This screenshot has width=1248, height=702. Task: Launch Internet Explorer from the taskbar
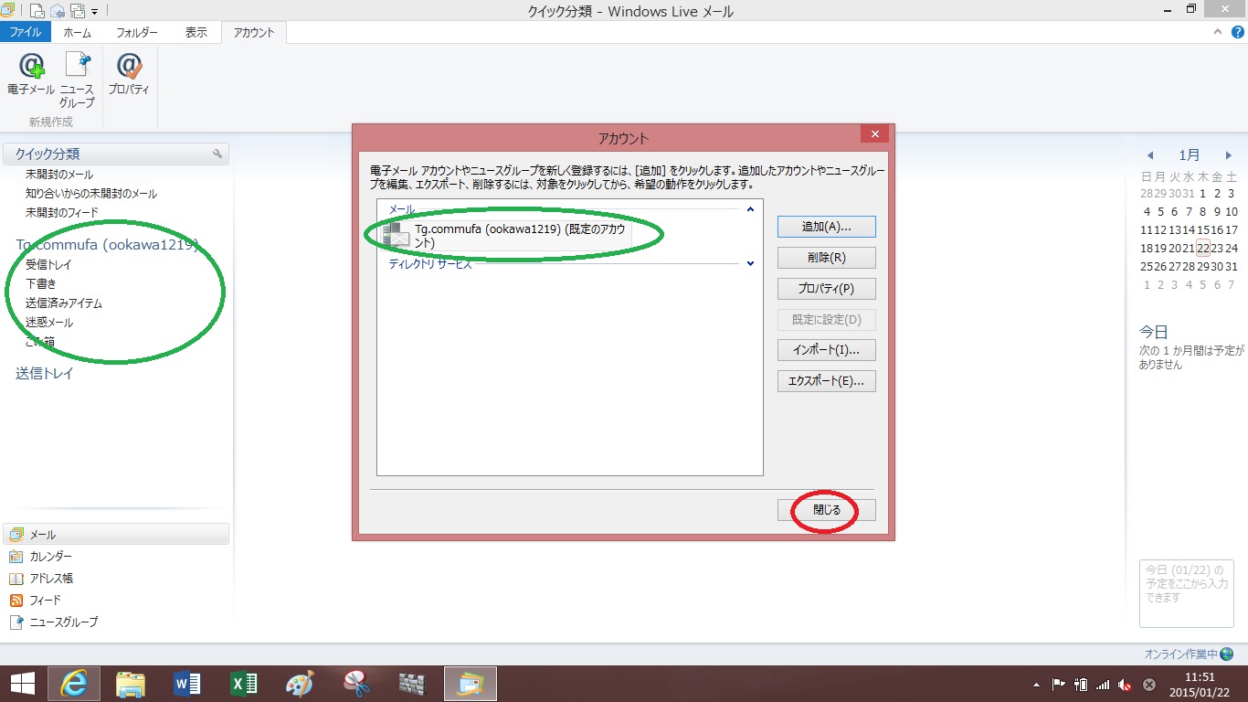click(x=74, y=684)
